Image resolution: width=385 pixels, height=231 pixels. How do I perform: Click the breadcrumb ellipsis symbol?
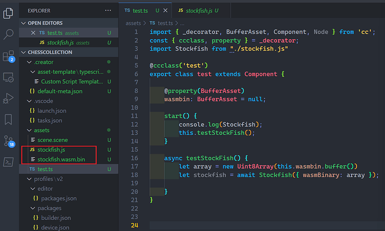click(182, 23)
